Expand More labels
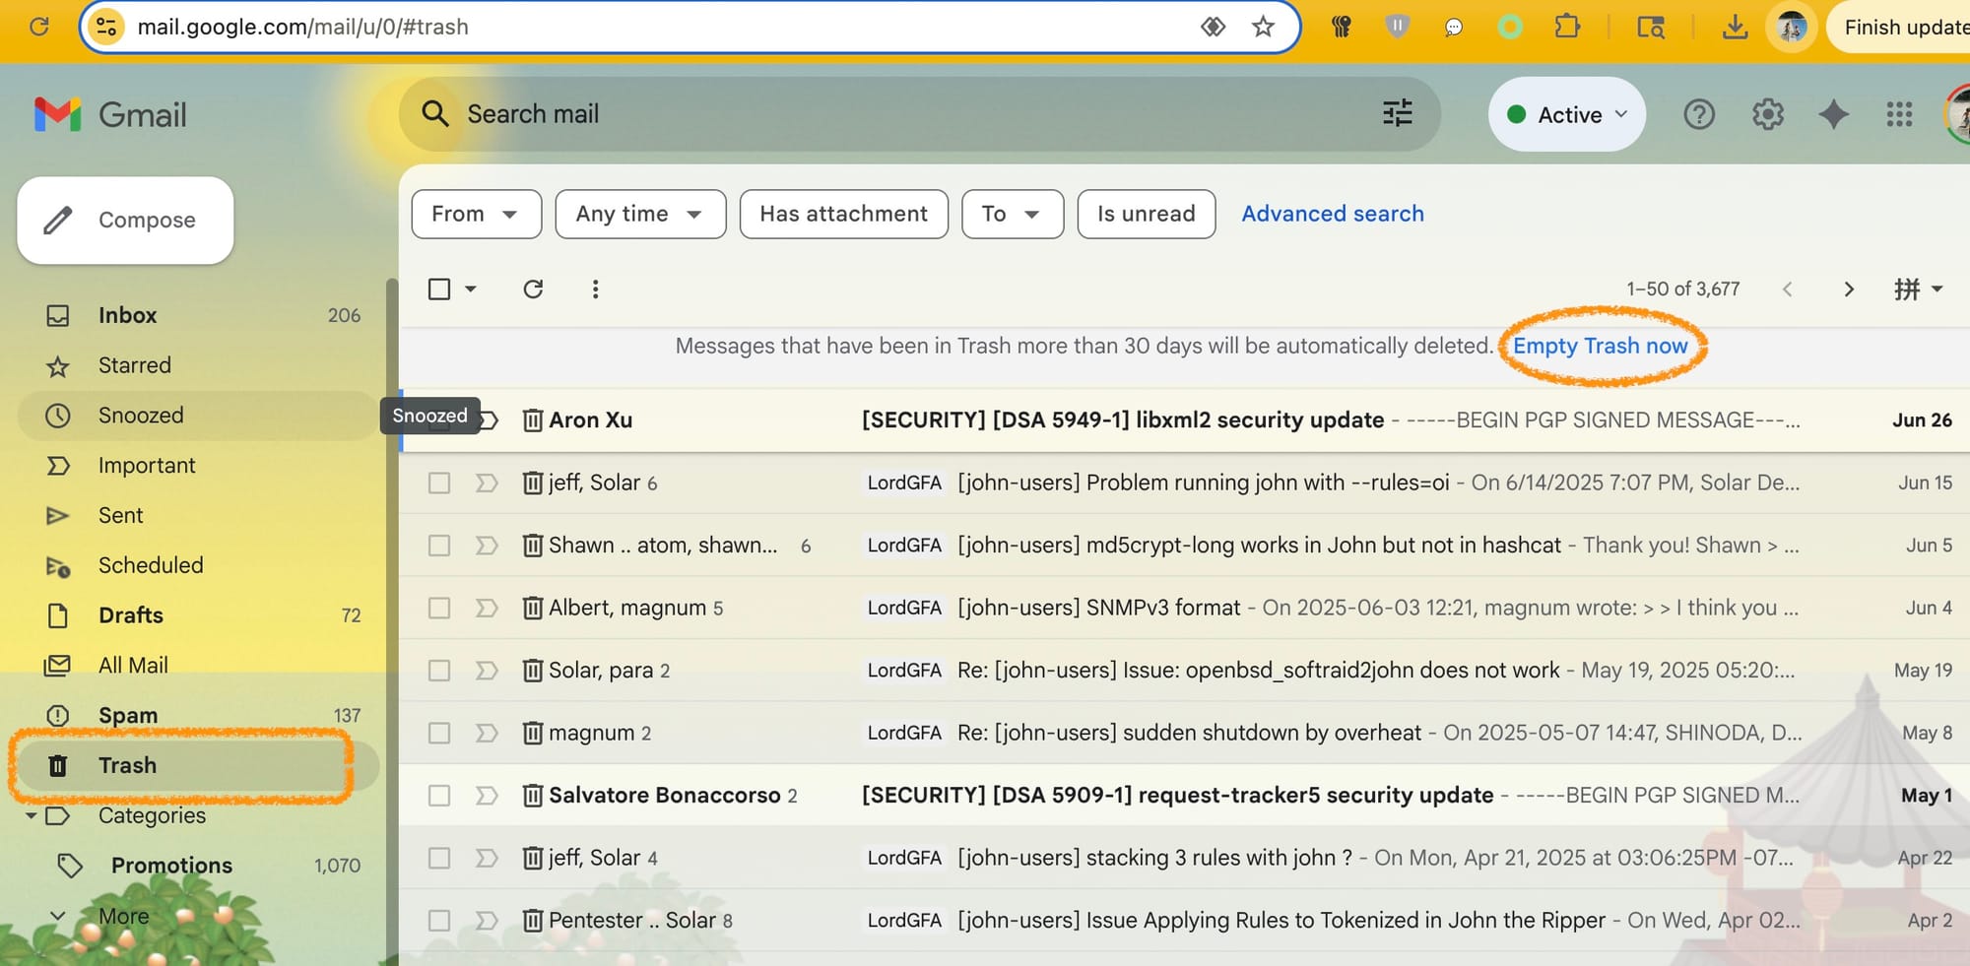1970x966 pixels. pyautogui.click(x=123, y=916)
